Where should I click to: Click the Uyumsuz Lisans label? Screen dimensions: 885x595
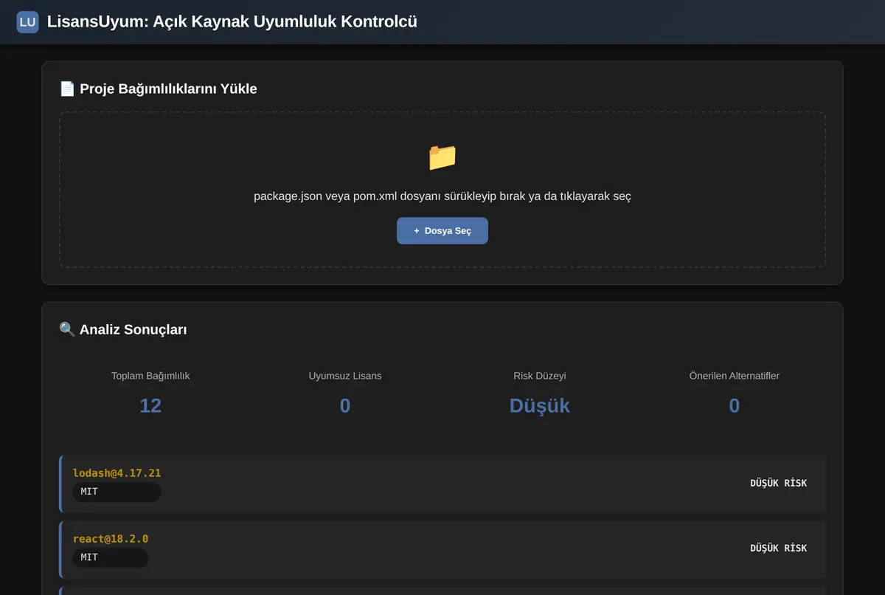point(345,376)
